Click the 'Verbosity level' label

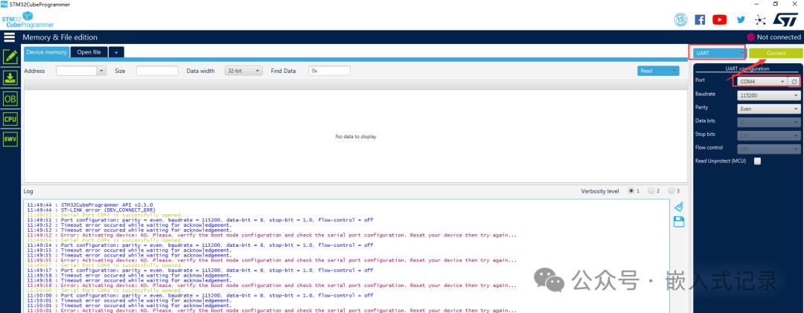coord(600,191)
